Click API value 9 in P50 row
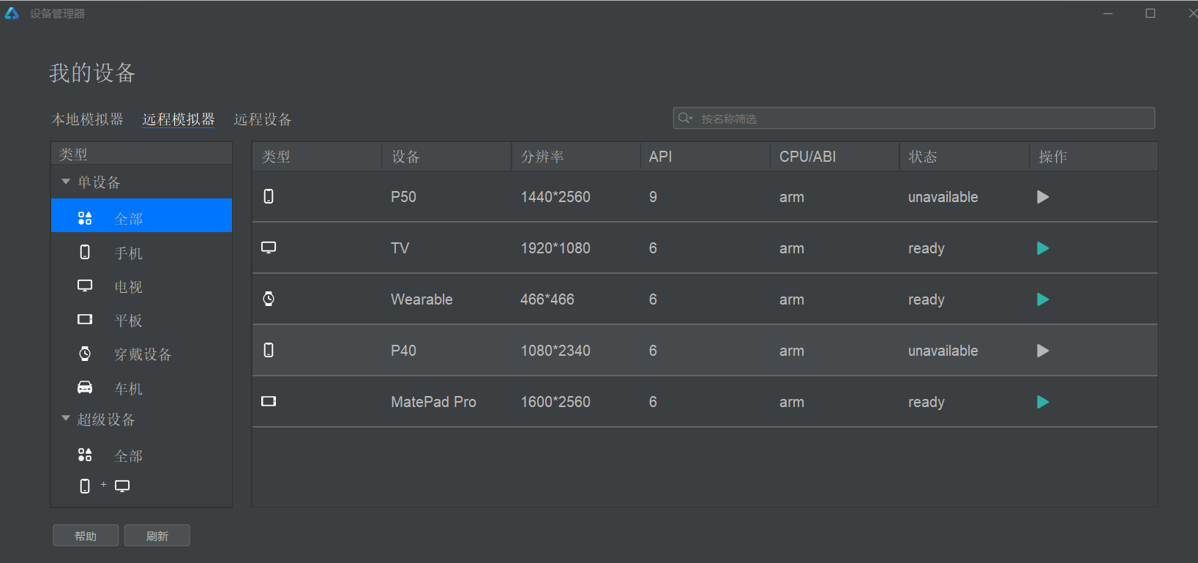The height and width of the screenshot is (563, 1198). (653, 197)
